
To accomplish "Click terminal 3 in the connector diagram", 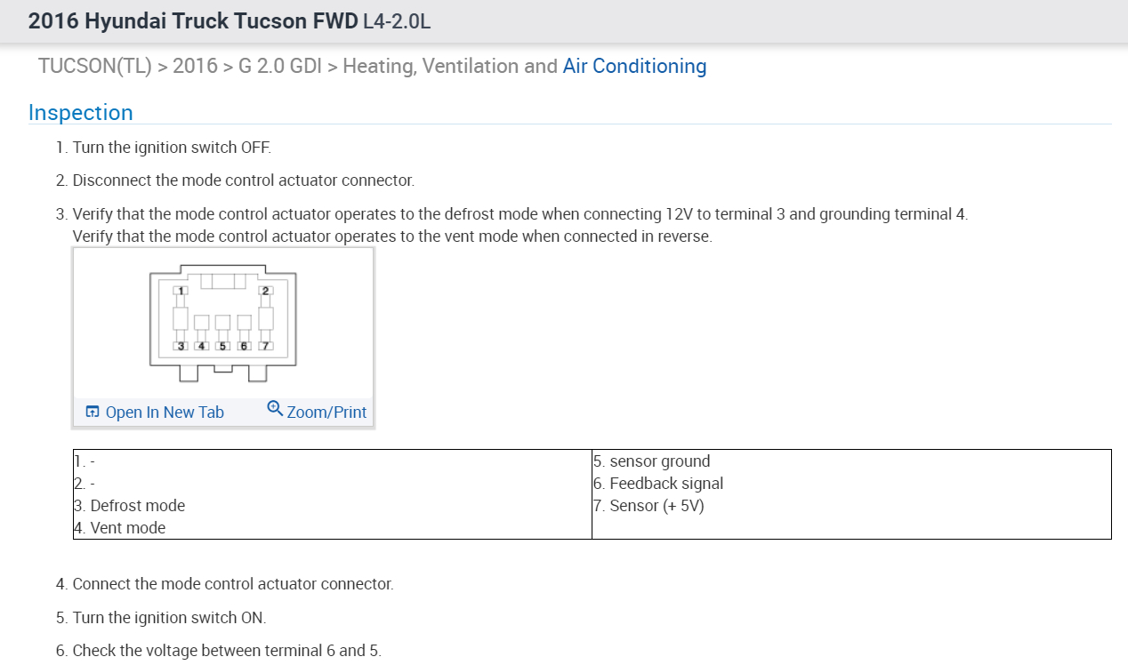I will click(181, 346).
